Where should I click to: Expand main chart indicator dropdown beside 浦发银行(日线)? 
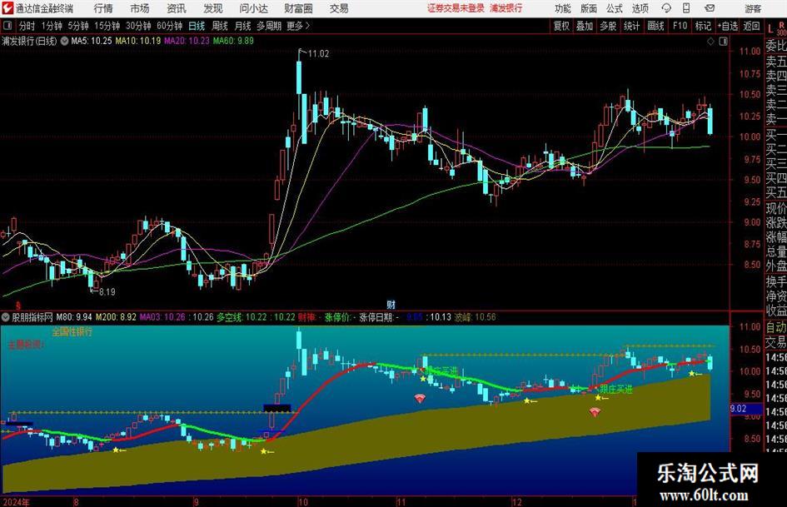65,41
